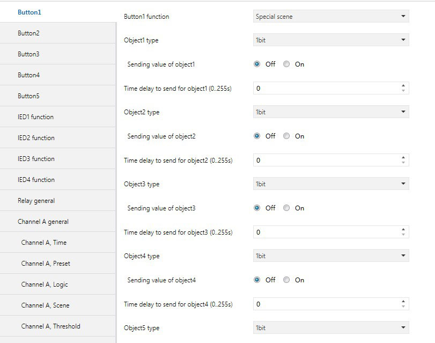
Task: Set object4 sending value to On
Action: (x=286, y=280)
